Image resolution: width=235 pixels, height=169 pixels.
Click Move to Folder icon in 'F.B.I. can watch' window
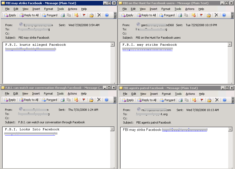point(91,100)
